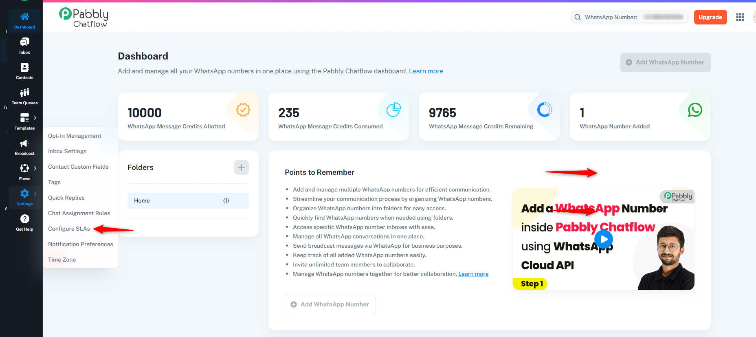Open the apps grid icon
The height and width of the screenshot is (337, 756).
click(x=740, y=17)
